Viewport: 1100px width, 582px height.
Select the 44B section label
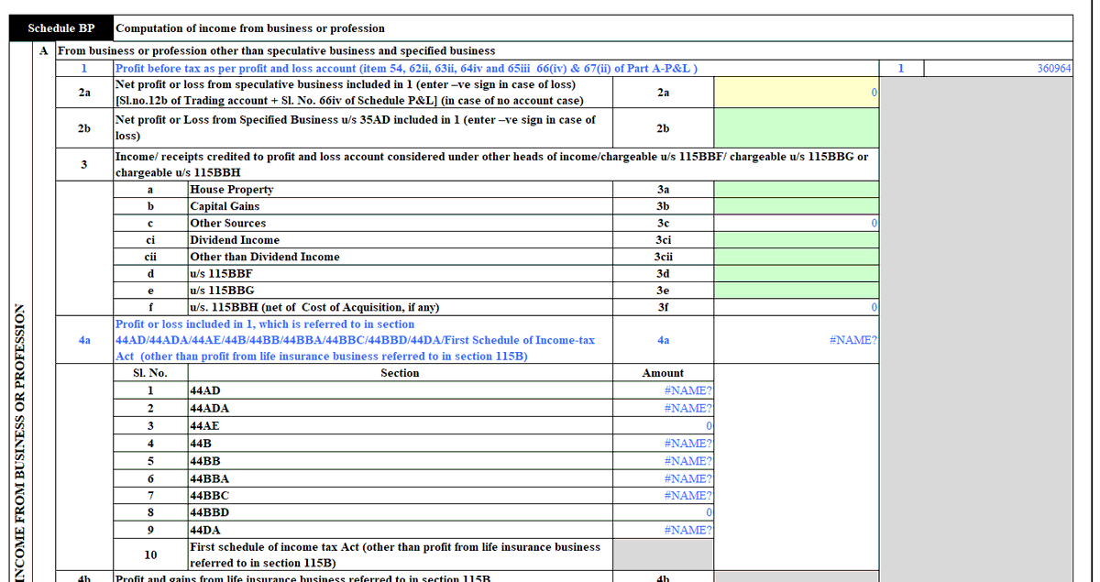click(400, 444)
